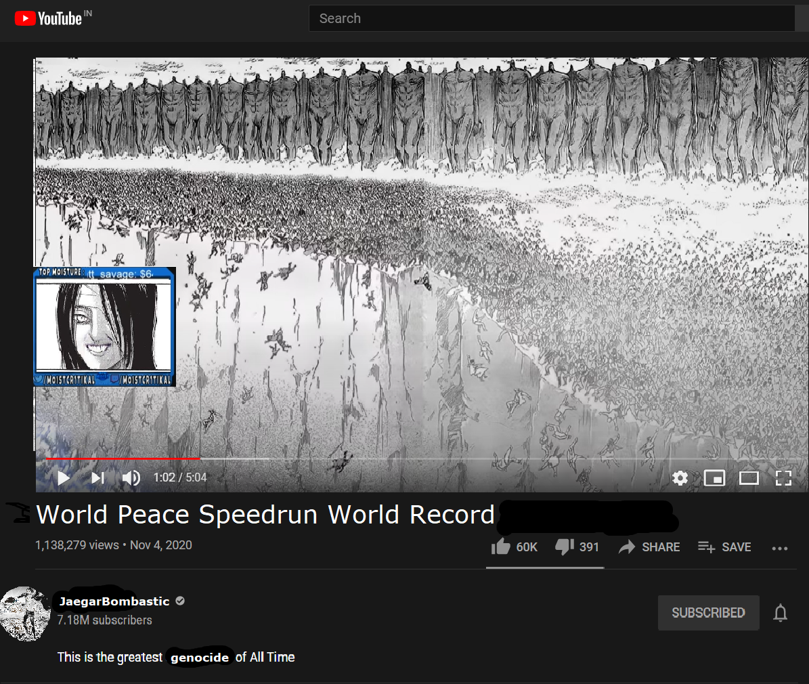This screenshot has width=809, height=684.
Task: Save the video to a playlist
Action: point(724,547)
